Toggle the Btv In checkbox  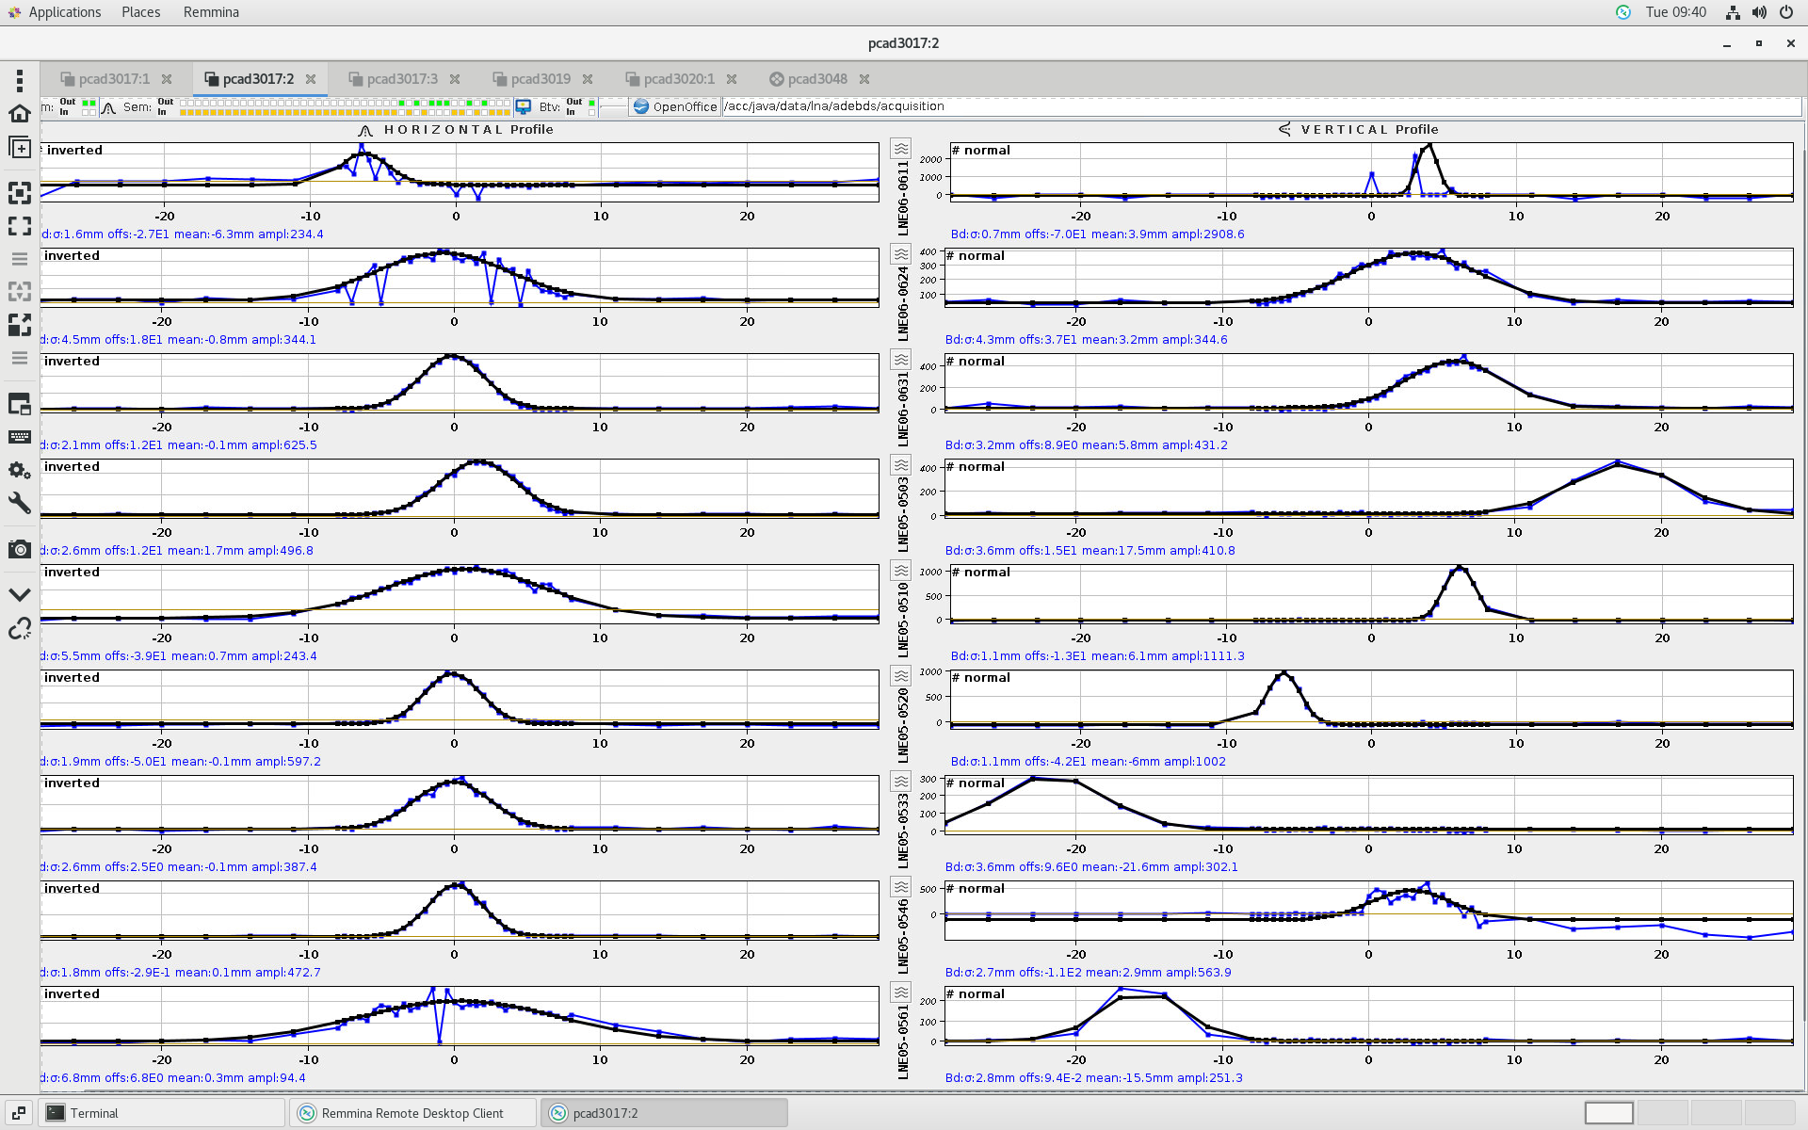click(x=591, y=112)
